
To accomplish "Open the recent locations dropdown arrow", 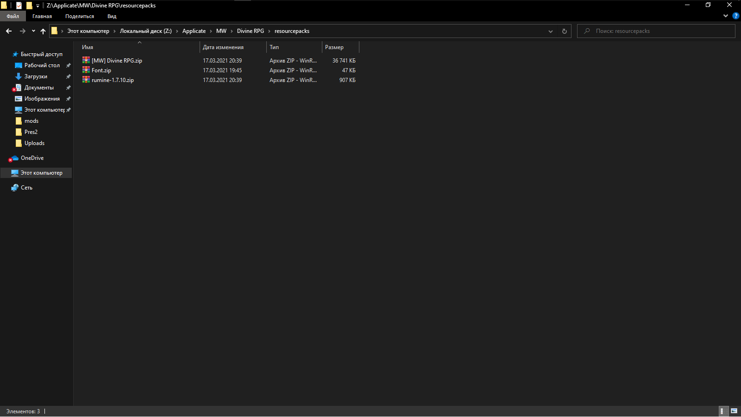I will tap(33, 31).
